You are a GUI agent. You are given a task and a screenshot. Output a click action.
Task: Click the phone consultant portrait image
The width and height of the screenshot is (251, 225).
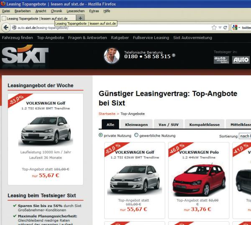pyautogui.click(x=112, y=56)
